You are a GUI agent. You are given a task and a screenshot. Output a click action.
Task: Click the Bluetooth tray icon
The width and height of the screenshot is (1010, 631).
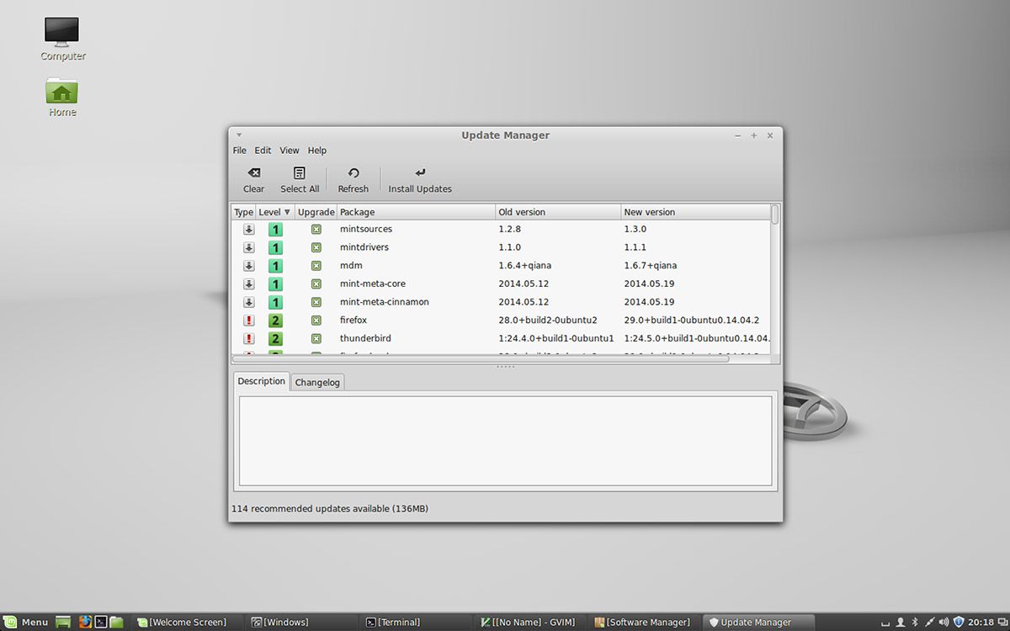point(915,623)
